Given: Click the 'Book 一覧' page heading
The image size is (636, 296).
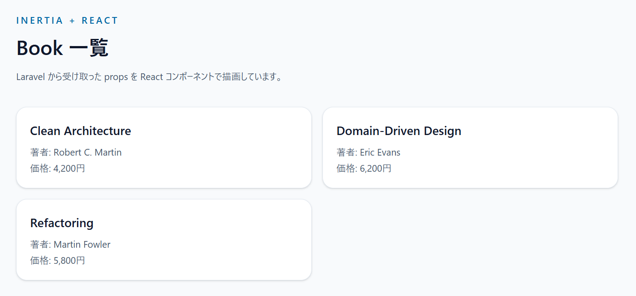Looking at the screenshot, I should point(62,48).
